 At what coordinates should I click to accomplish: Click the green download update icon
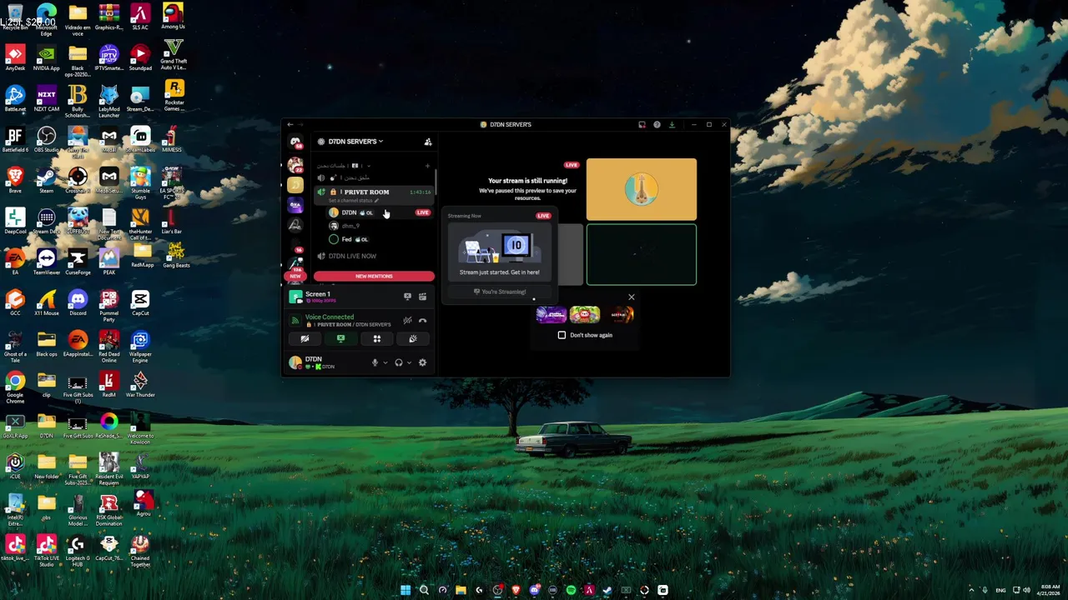(672, 124)
